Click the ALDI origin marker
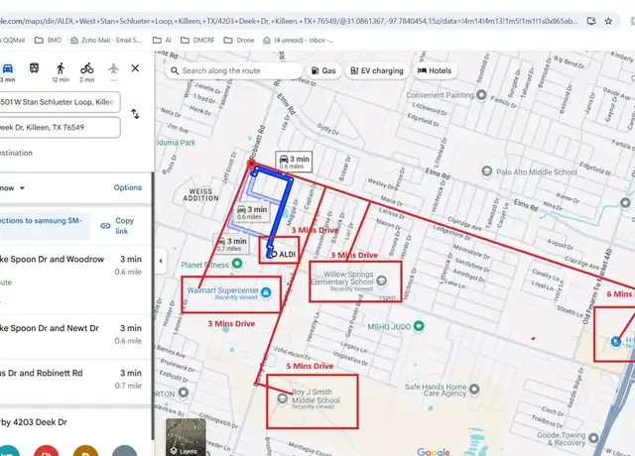Viewport: 635px width, 456px height. (274, 254)
